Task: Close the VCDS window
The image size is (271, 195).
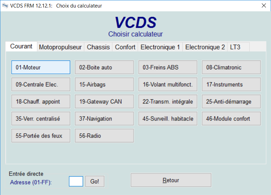Action: (x=264, y=5)
